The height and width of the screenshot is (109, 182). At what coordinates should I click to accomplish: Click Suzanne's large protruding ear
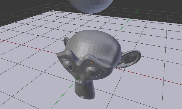click(129, 59)
